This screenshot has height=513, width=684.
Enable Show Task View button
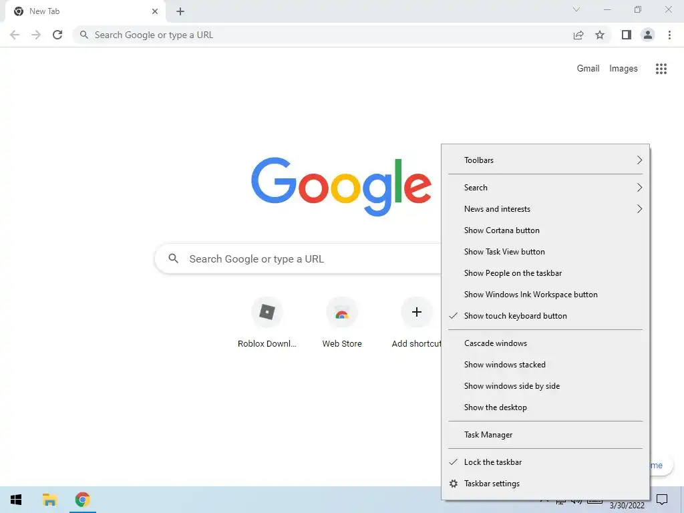tap(545, 252)
